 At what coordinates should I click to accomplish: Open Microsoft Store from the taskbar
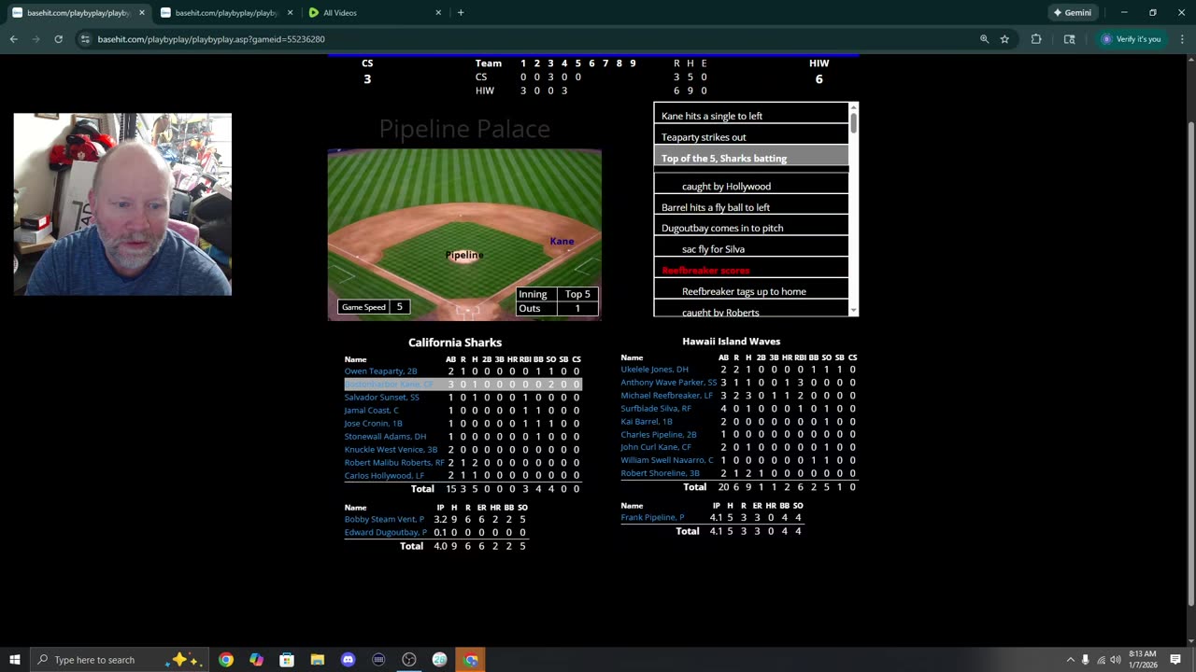[x=287, y=660]
